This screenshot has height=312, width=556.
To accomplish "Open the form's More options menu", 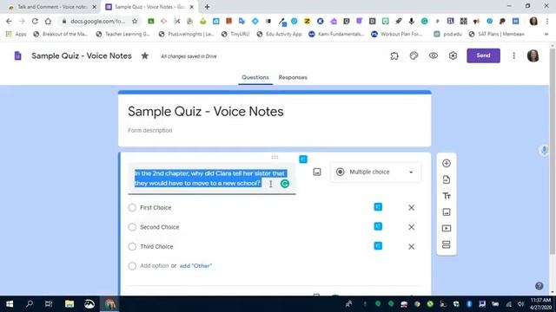I will 513,55.
